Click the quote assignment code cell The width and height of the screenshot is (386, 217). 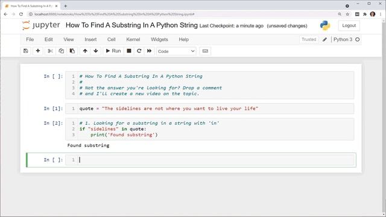210,108
